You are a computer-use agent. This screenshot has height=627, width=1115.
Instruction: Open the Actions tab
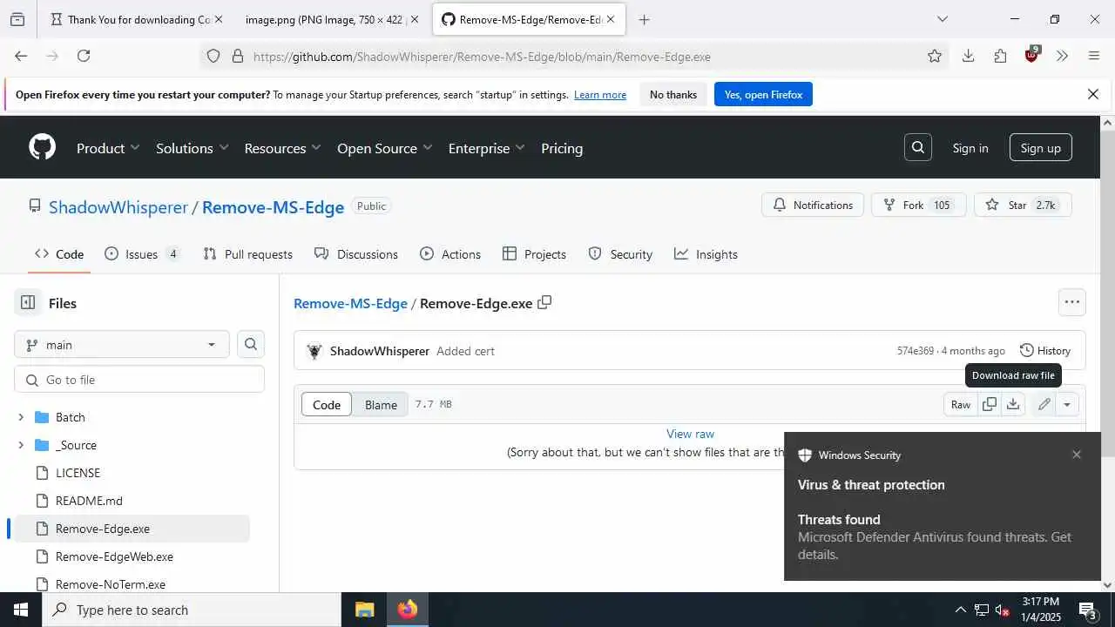[450, 254]
